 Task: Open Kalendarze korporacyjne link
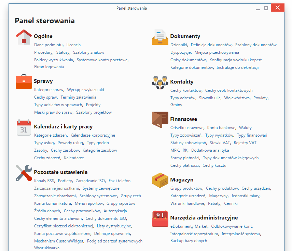pyautogui.click(x=93, y=135)
